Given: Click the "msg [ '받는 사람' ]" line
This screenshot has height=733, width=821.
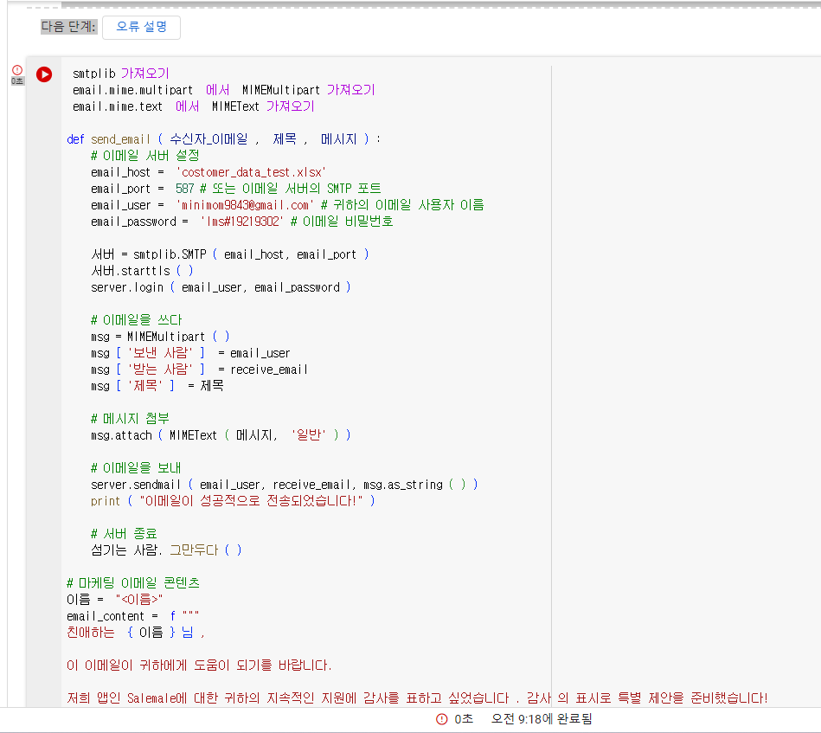Looking at the screenshot, I should [200, 370].
